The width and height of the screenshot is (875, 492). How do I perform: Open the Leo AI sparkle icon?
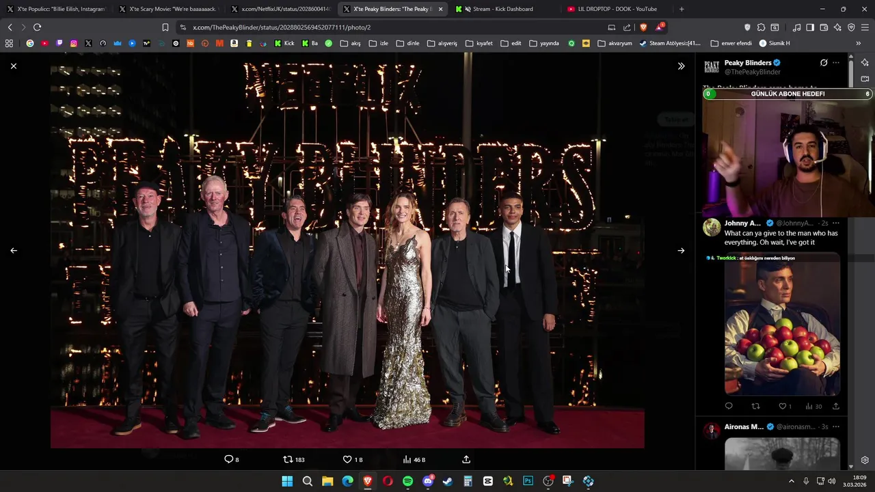tap(837, 27)
